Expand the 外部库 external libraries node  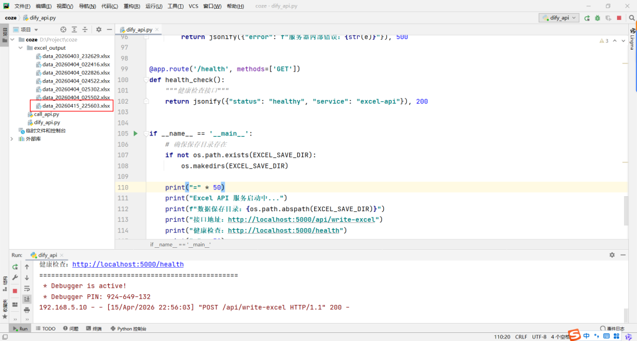12,139
